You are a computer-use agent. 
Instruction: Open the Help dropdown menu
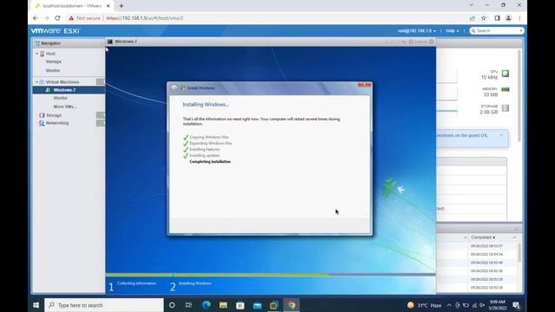[453, 31]
